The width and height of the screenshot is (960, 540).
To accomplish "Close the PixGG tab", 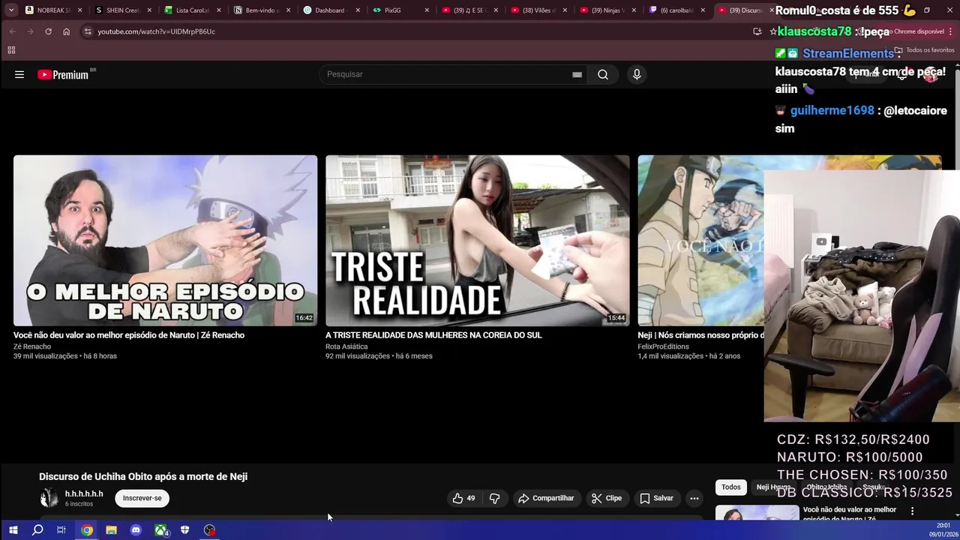I will click(427, 10).
